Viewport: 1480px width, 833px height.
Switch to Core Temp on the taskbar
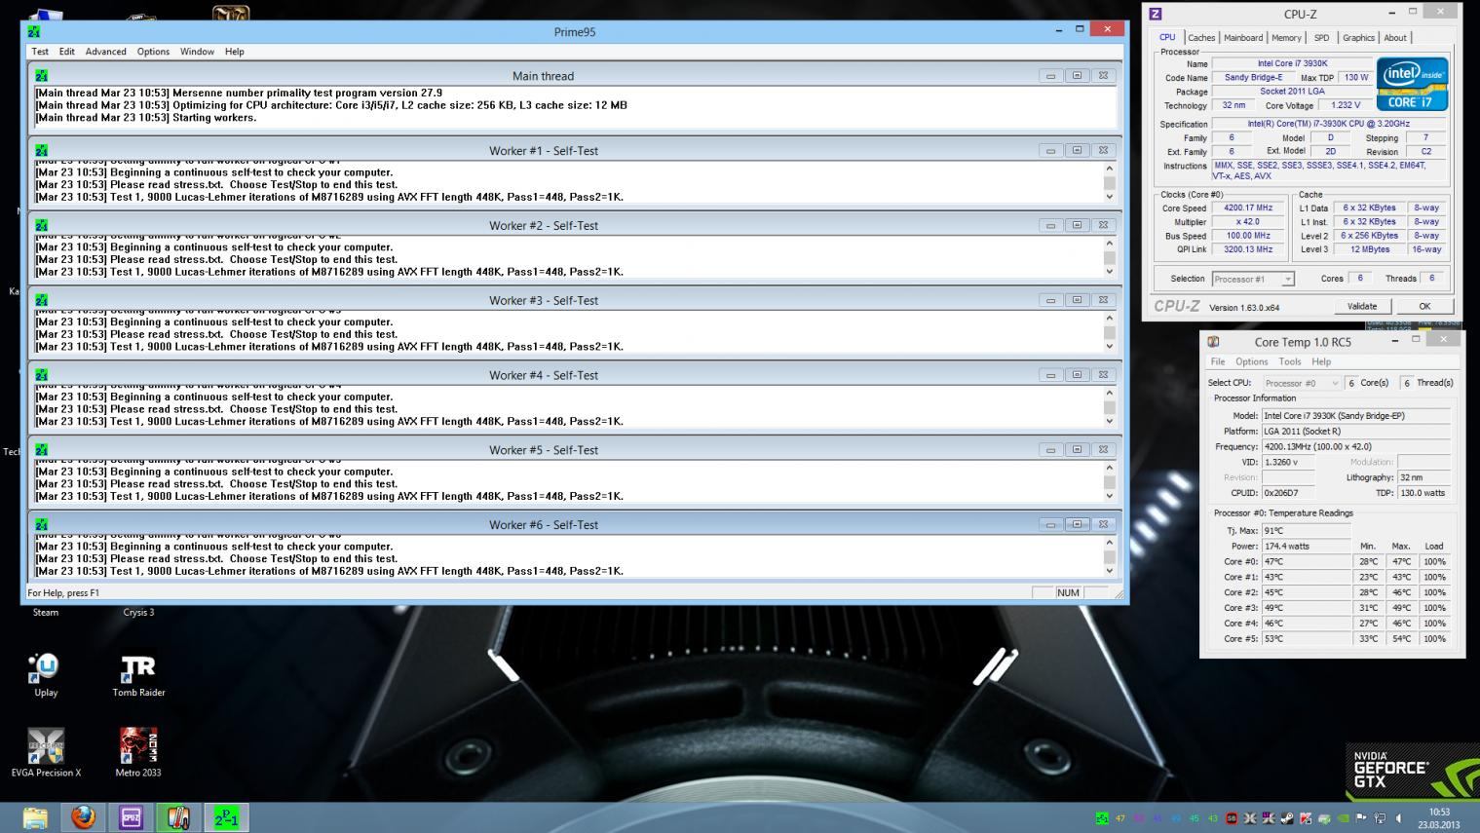click(178, 817)
